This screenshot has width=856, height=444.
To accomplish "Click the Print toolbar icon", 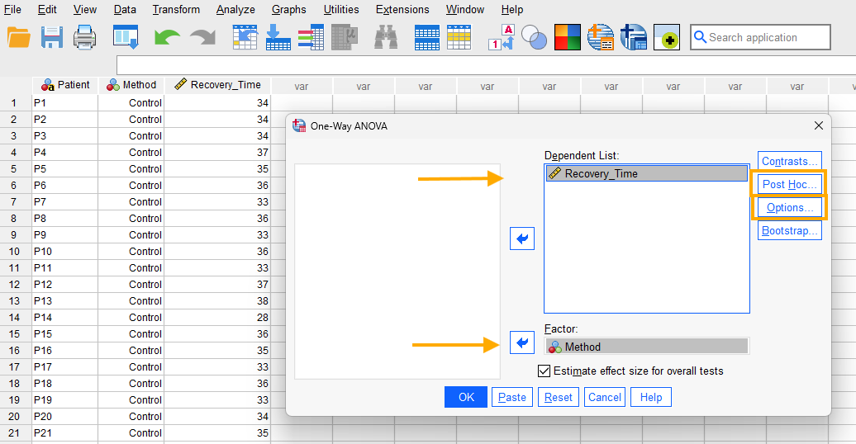I will 85,37.
